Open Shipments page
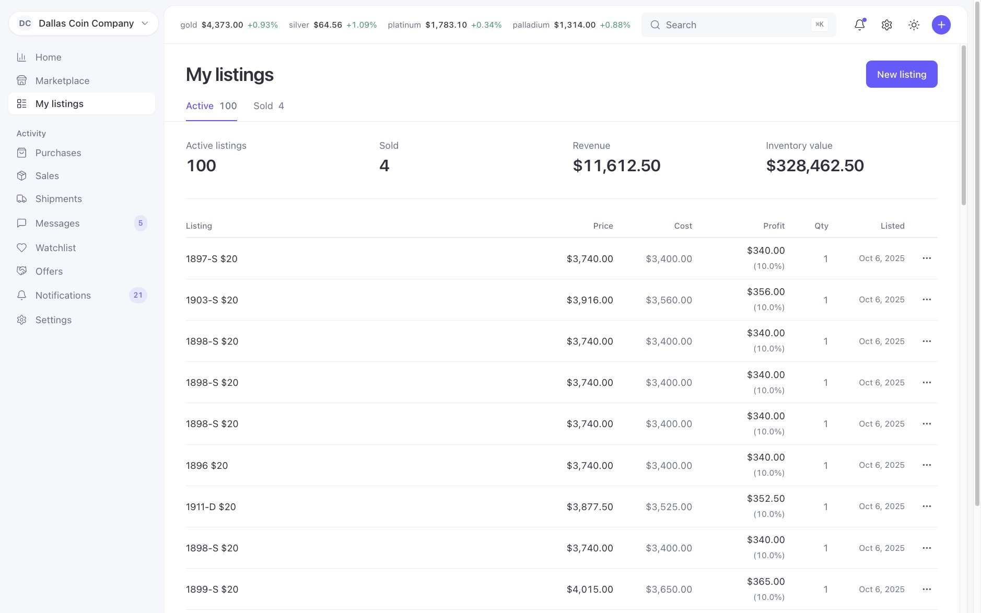Screen dimensions: 981x613 pyautogui.click(x=81, y=198)
